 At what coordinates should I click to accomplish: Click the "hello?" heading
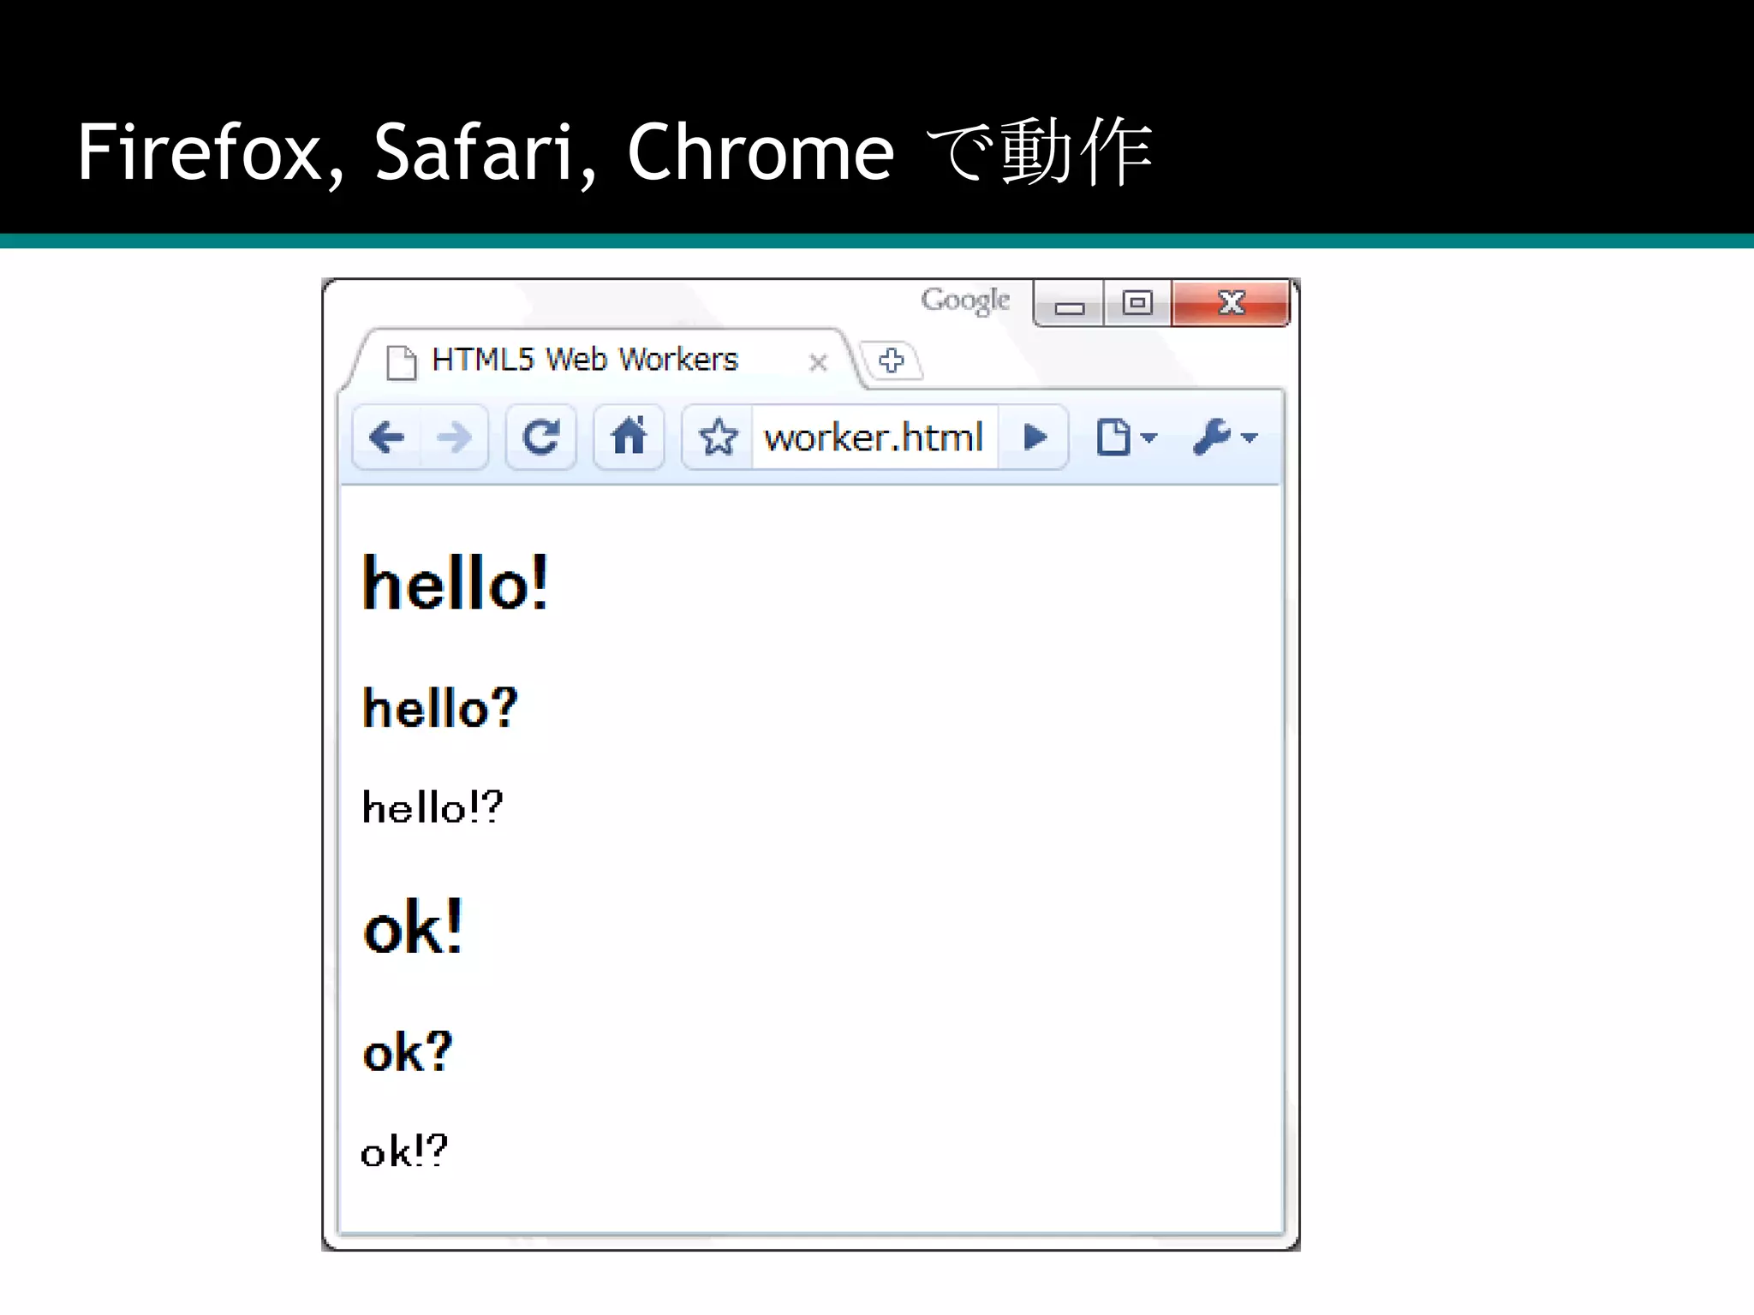click(x=440, y=708)
